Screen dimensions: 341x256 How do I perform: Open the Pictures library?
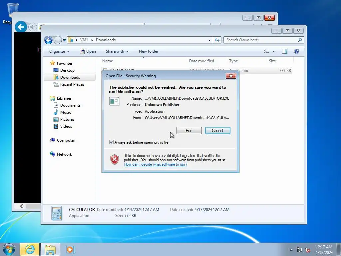point(67,119)
